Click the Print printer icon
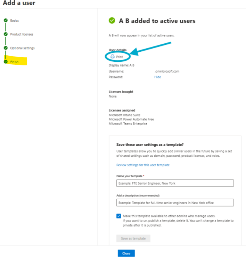Viewport: 246px width, 260px height. (113, 57)
